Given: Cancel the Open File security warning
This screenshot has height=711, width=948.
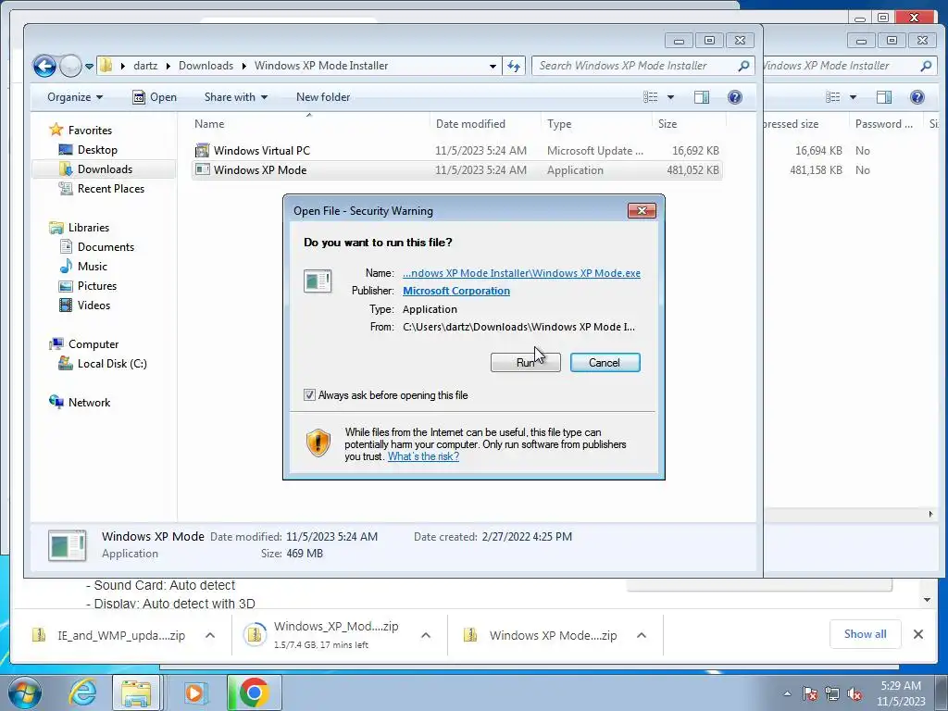Looking at the screenshot, I should [605, 362].
